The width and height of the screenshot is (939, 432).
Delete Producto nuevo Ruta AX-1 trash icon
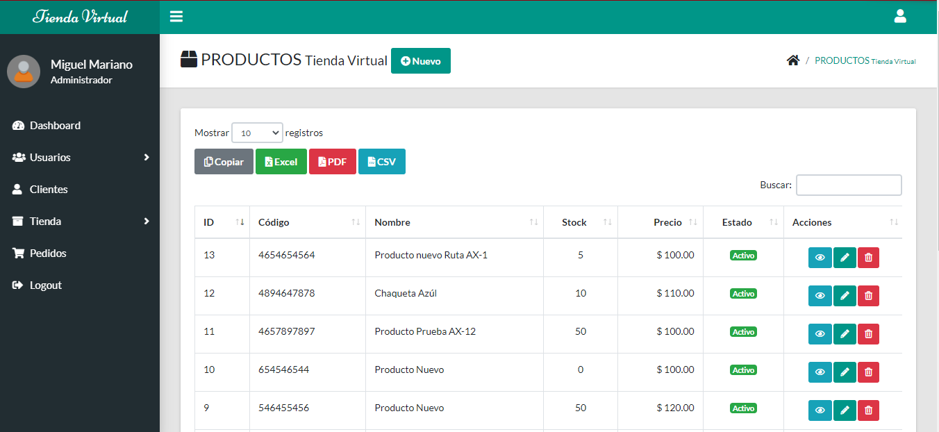[868, 258]
